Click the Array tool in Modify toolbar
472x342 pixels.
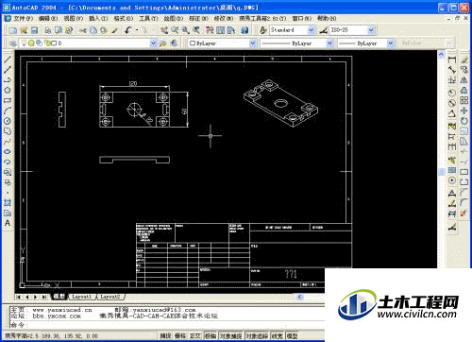tap(464, 100)
